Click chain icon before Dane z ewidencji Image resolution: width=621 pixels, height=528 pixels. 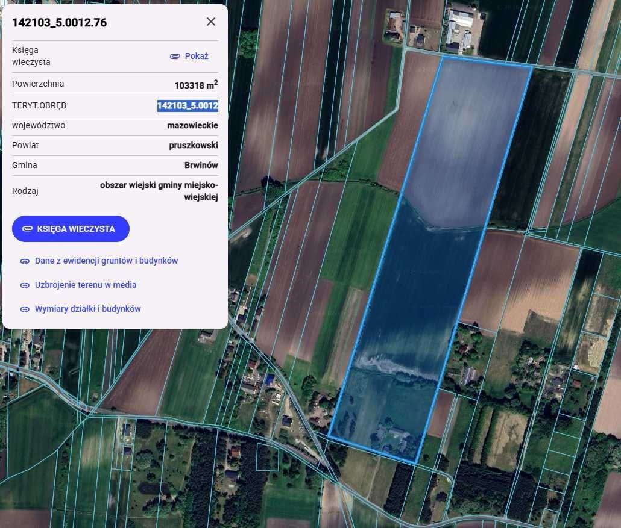point(25,261)
